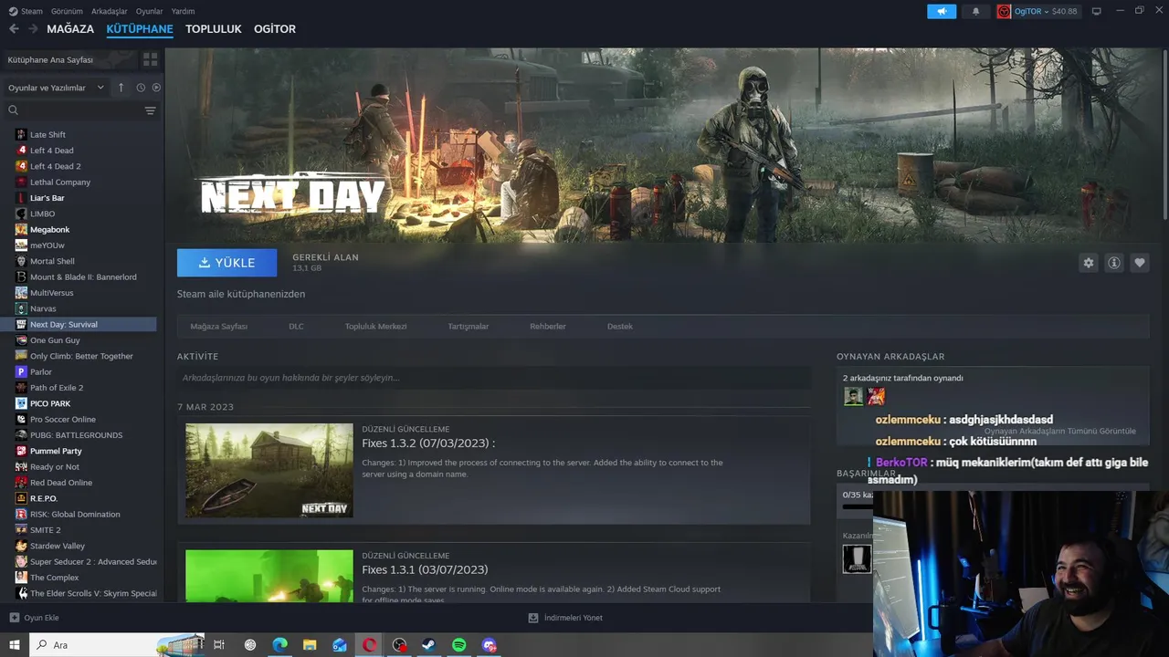
Task: Select Left 4 Dead 2 in library
Action: [55, 166]
